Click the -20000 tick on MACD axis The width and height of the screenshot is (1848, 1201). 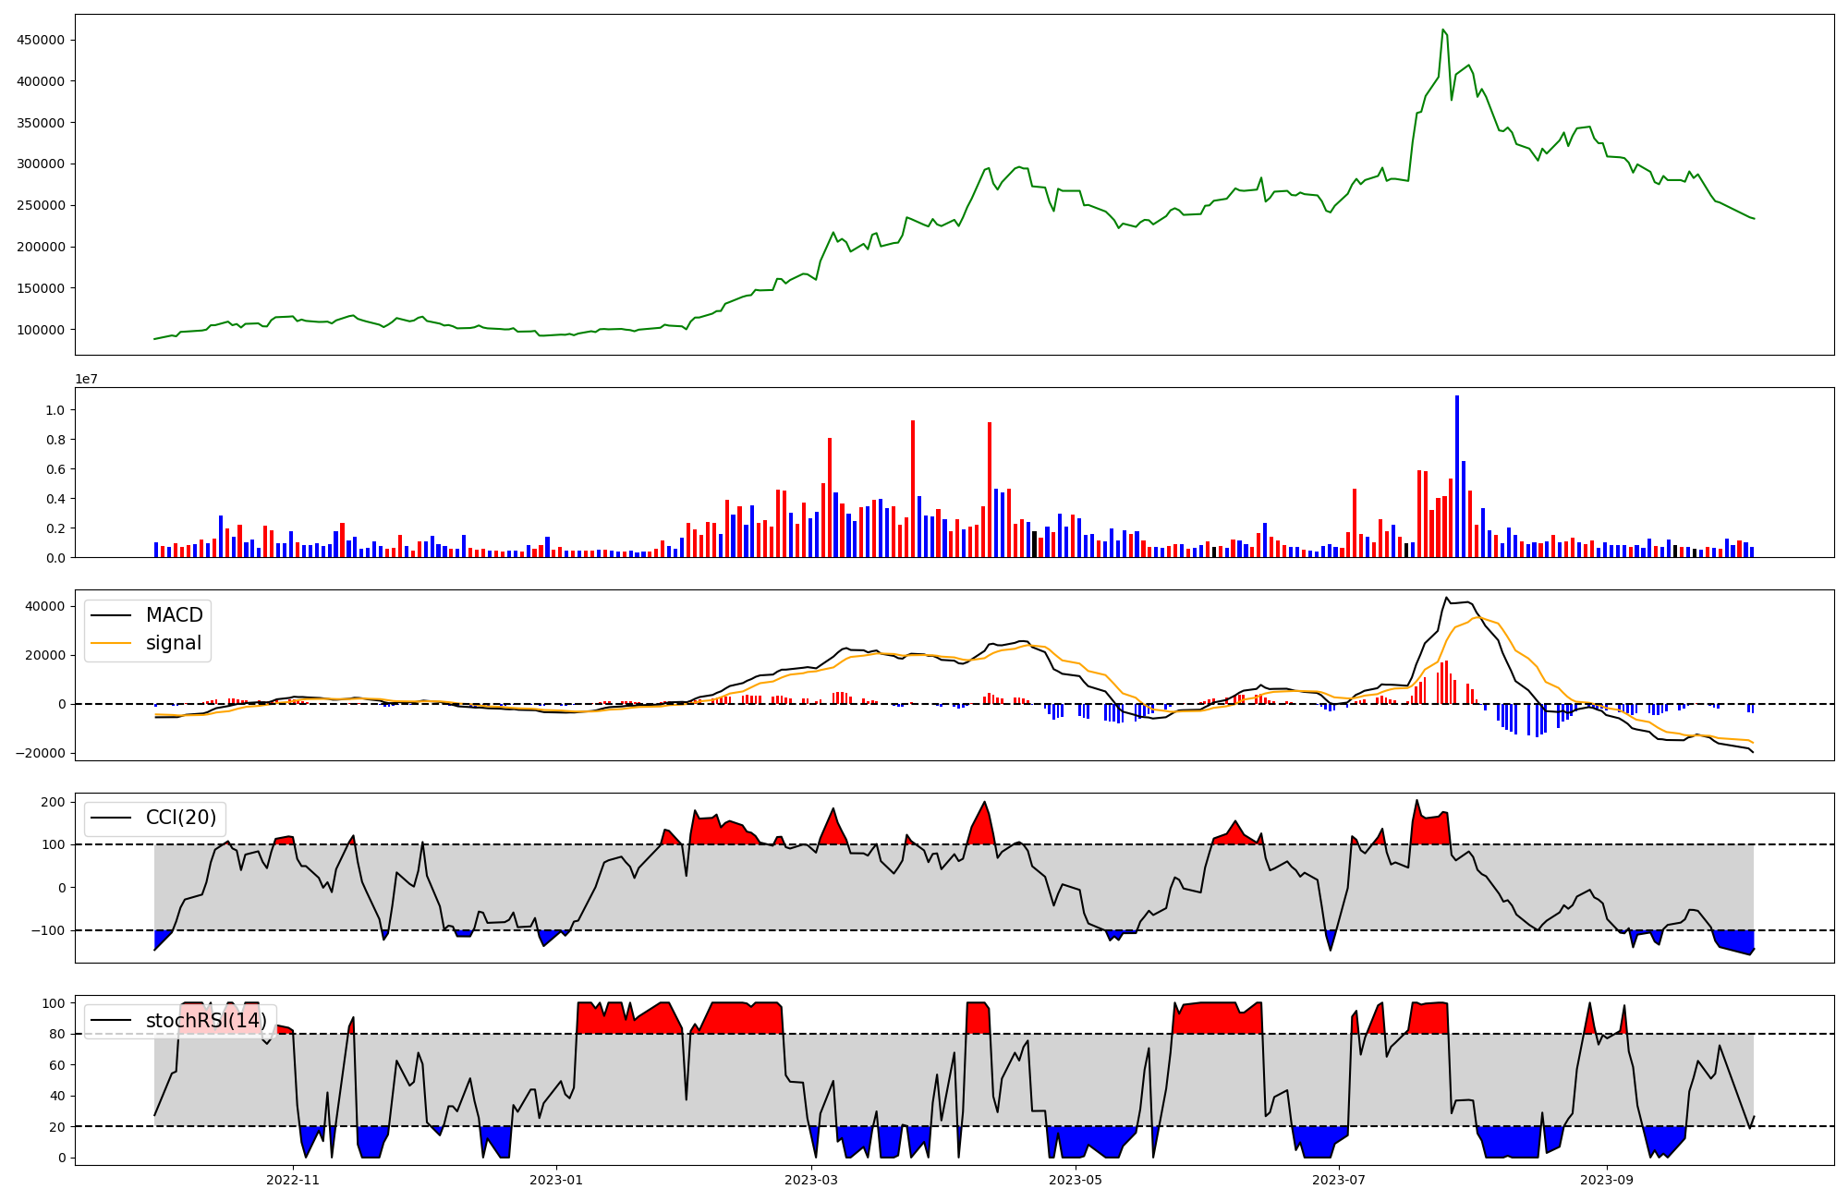pos(42,753)
